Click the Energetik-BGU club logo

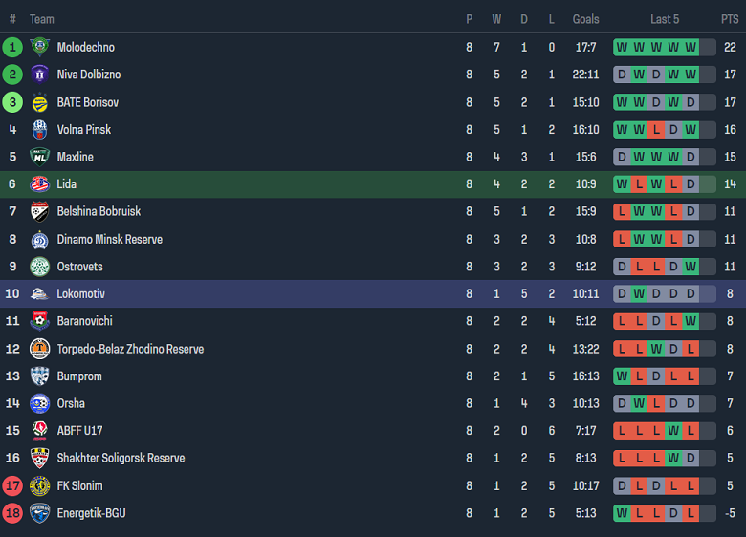click(x=39, y=513)
